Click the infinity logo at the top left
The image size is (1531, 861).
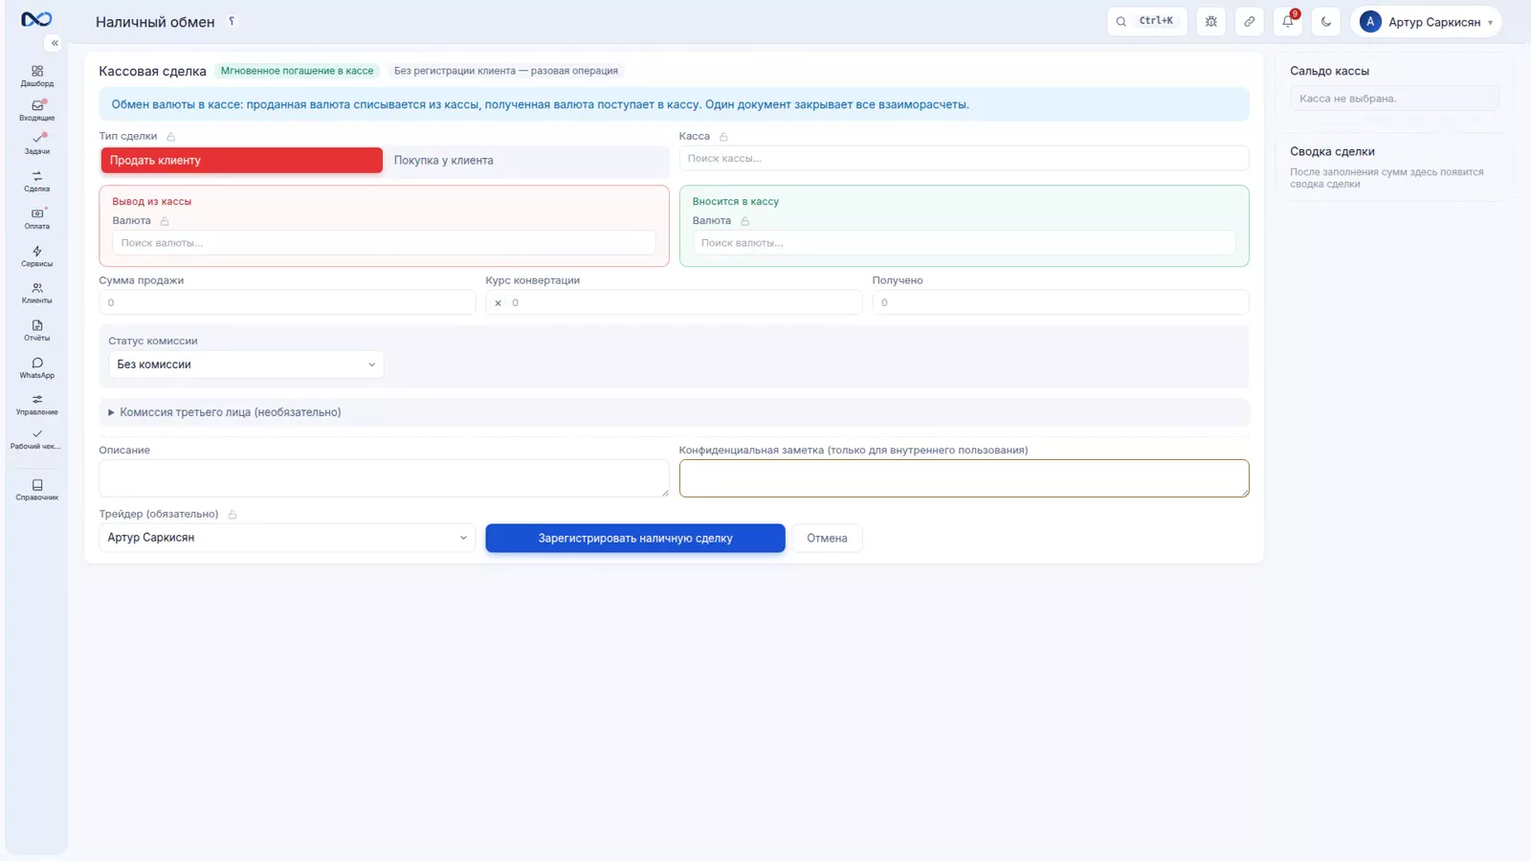[x=36, y=19]
